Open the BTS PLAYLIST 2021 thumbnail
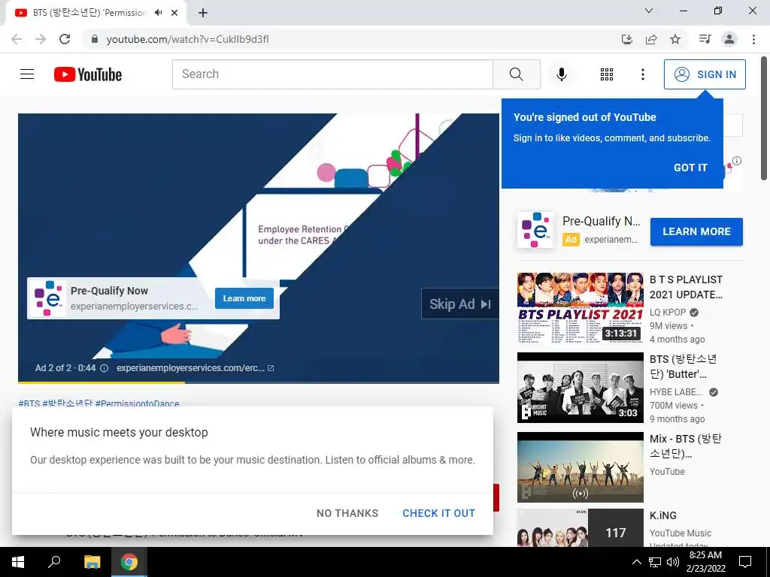The image size is (770, 577). (580, 307)
